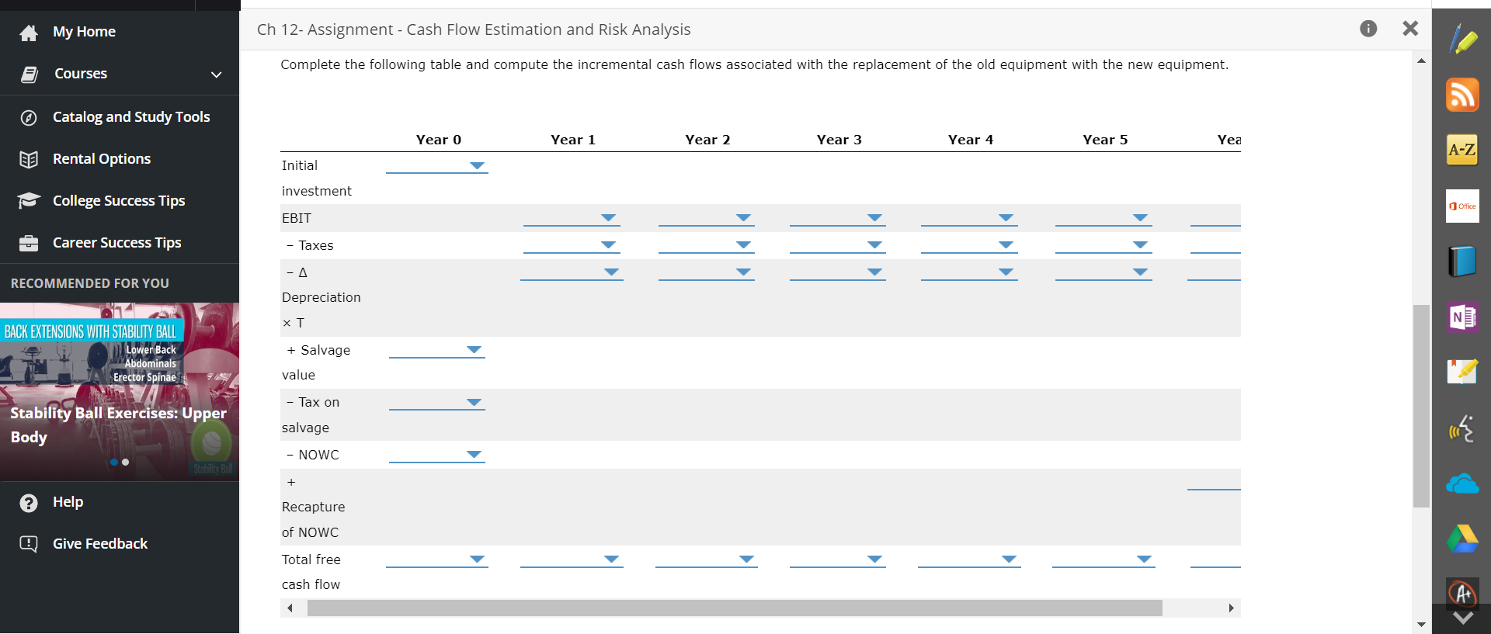Open the RSS feed tool
This screenshot has width=1491, height=634.
(1462, 95)
